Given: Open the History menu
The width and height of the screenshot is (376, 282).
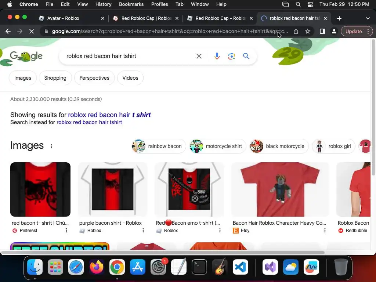Looking at the screenshot, I should coord(103,4).
